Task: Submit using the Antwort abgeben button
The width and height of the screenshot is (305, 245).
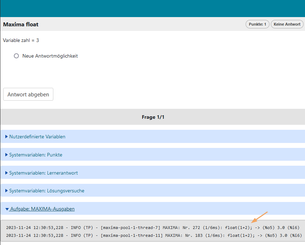Action: coord(28,94)
